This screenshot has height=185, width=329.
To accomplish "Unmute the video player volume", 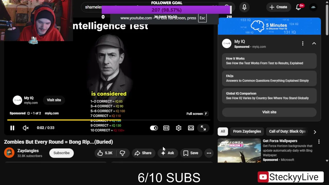I will tap(26, 128).
